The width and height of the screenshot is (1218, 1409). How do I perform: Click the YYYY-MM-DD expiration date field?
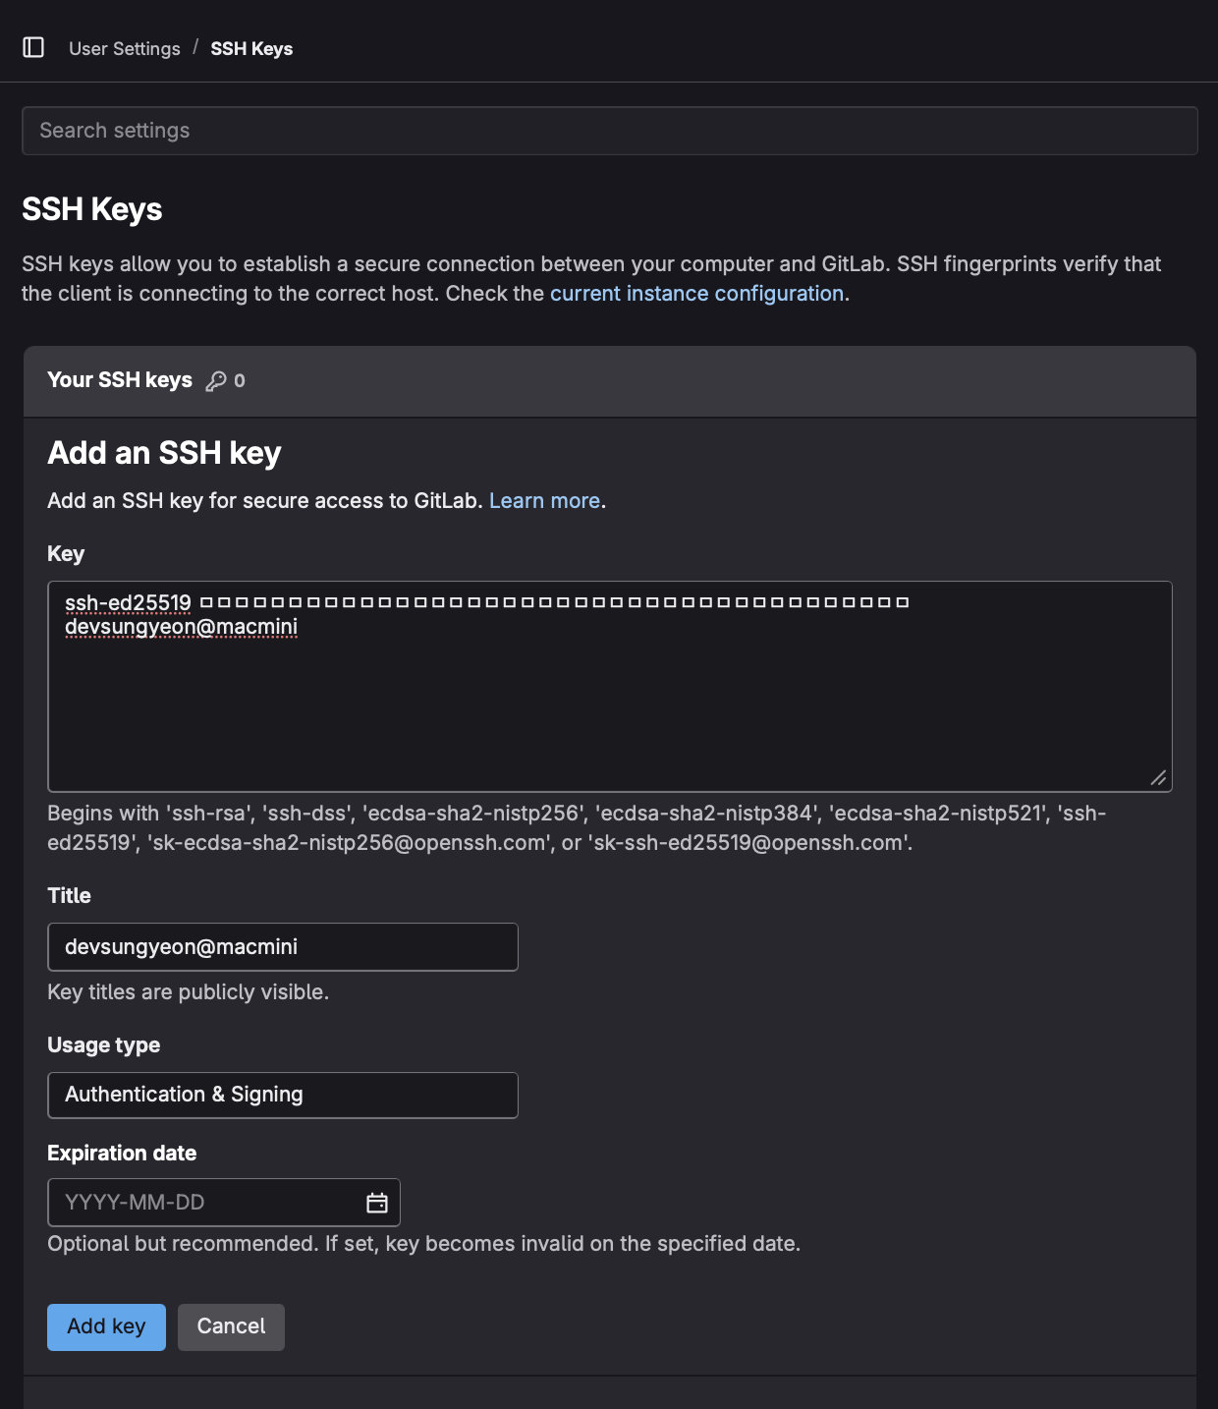pos(206,1203)
